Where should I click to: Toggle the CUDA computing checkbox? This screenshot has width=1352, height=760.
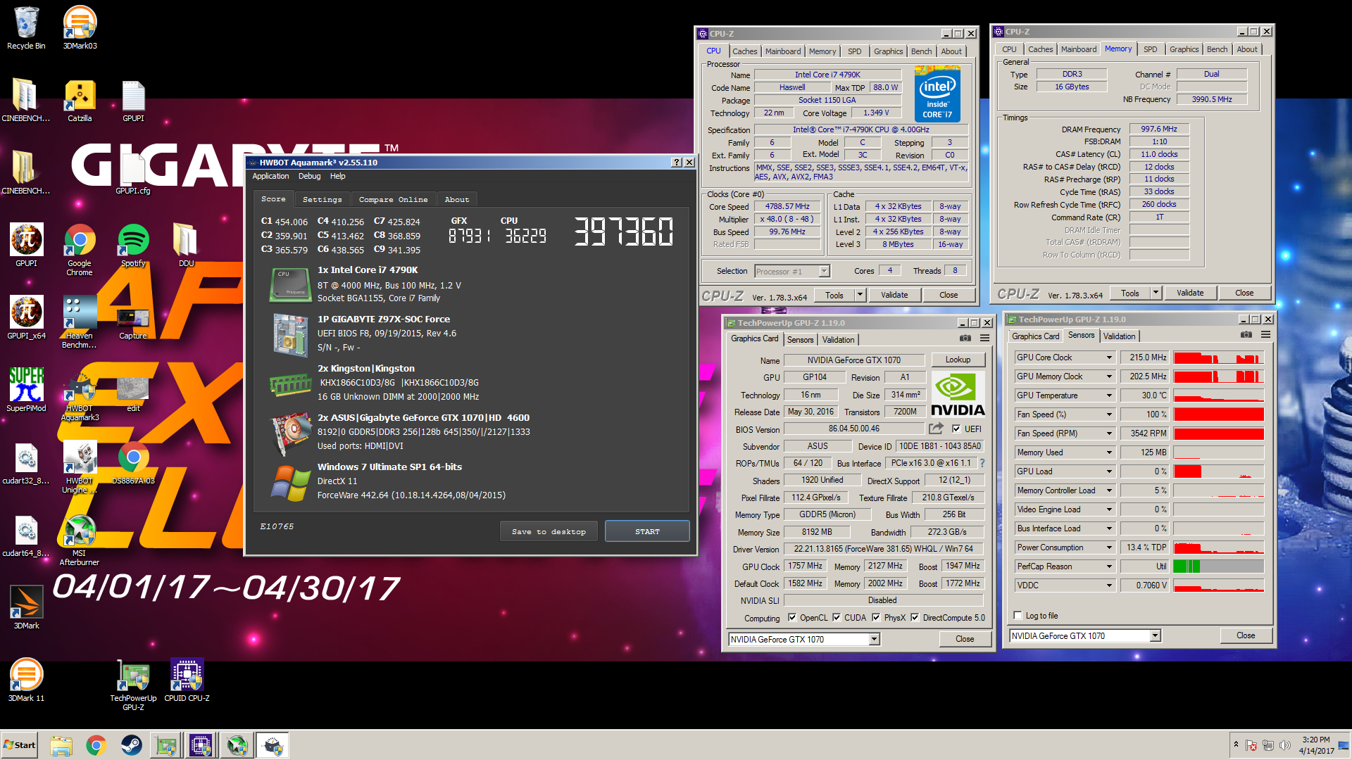click(837, 618)
